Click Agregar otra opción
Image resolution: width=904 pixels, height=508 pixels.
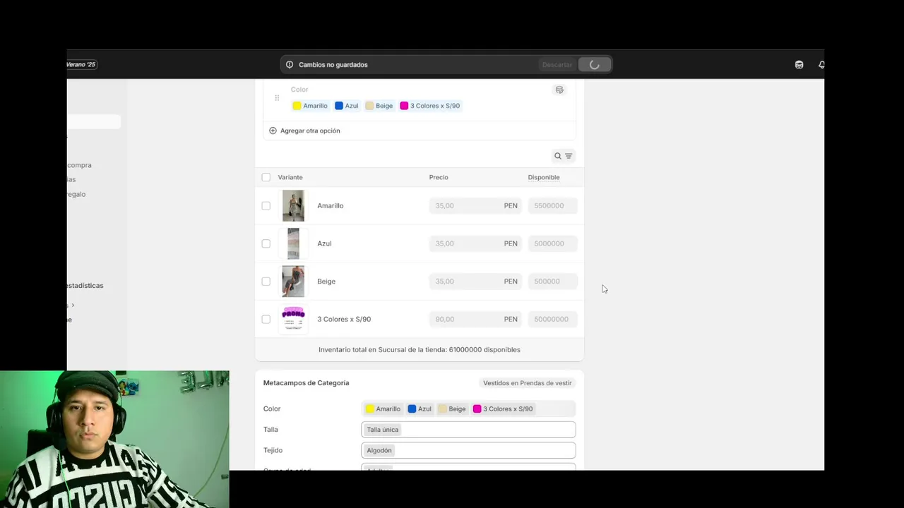coord(310,131)
